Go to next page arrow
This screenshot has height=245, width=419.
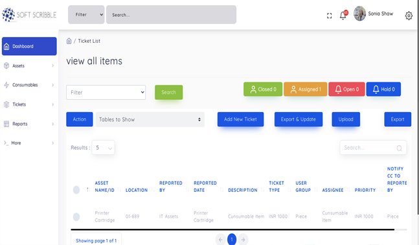(x=243, y=239)
